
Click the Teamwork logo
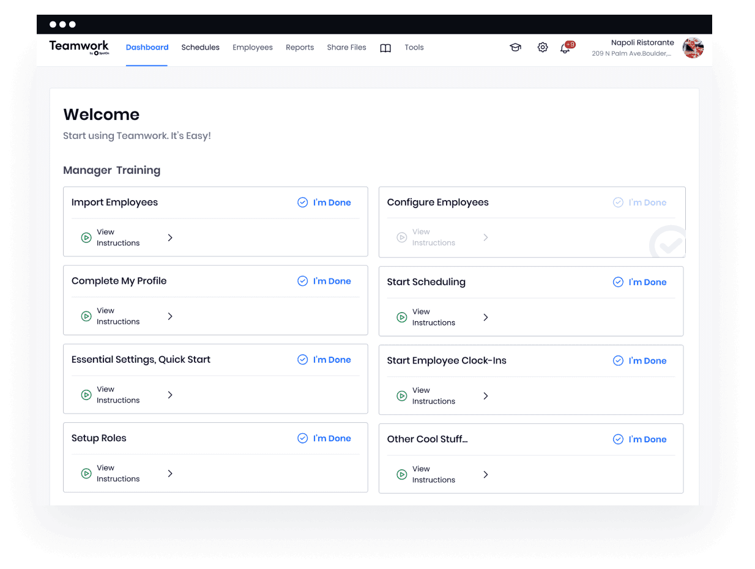click(x=79, y=47)
